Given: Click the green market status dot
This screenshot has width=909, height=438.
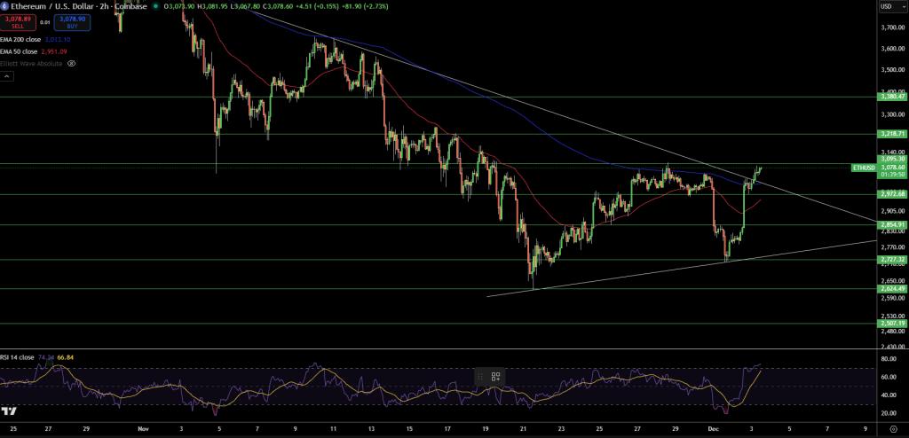Looking at the screenshot, I should point(155,6).
